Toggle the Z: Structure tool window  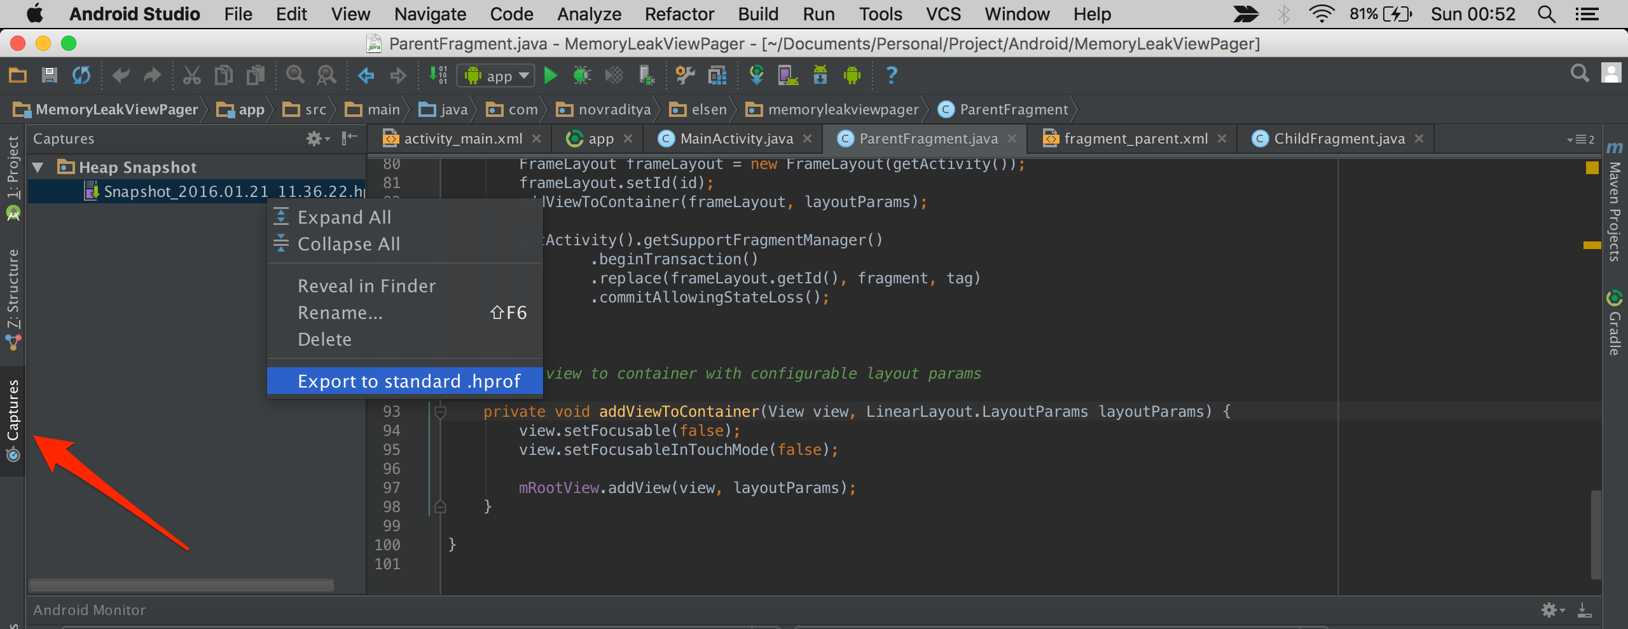[x=13, y=299]
